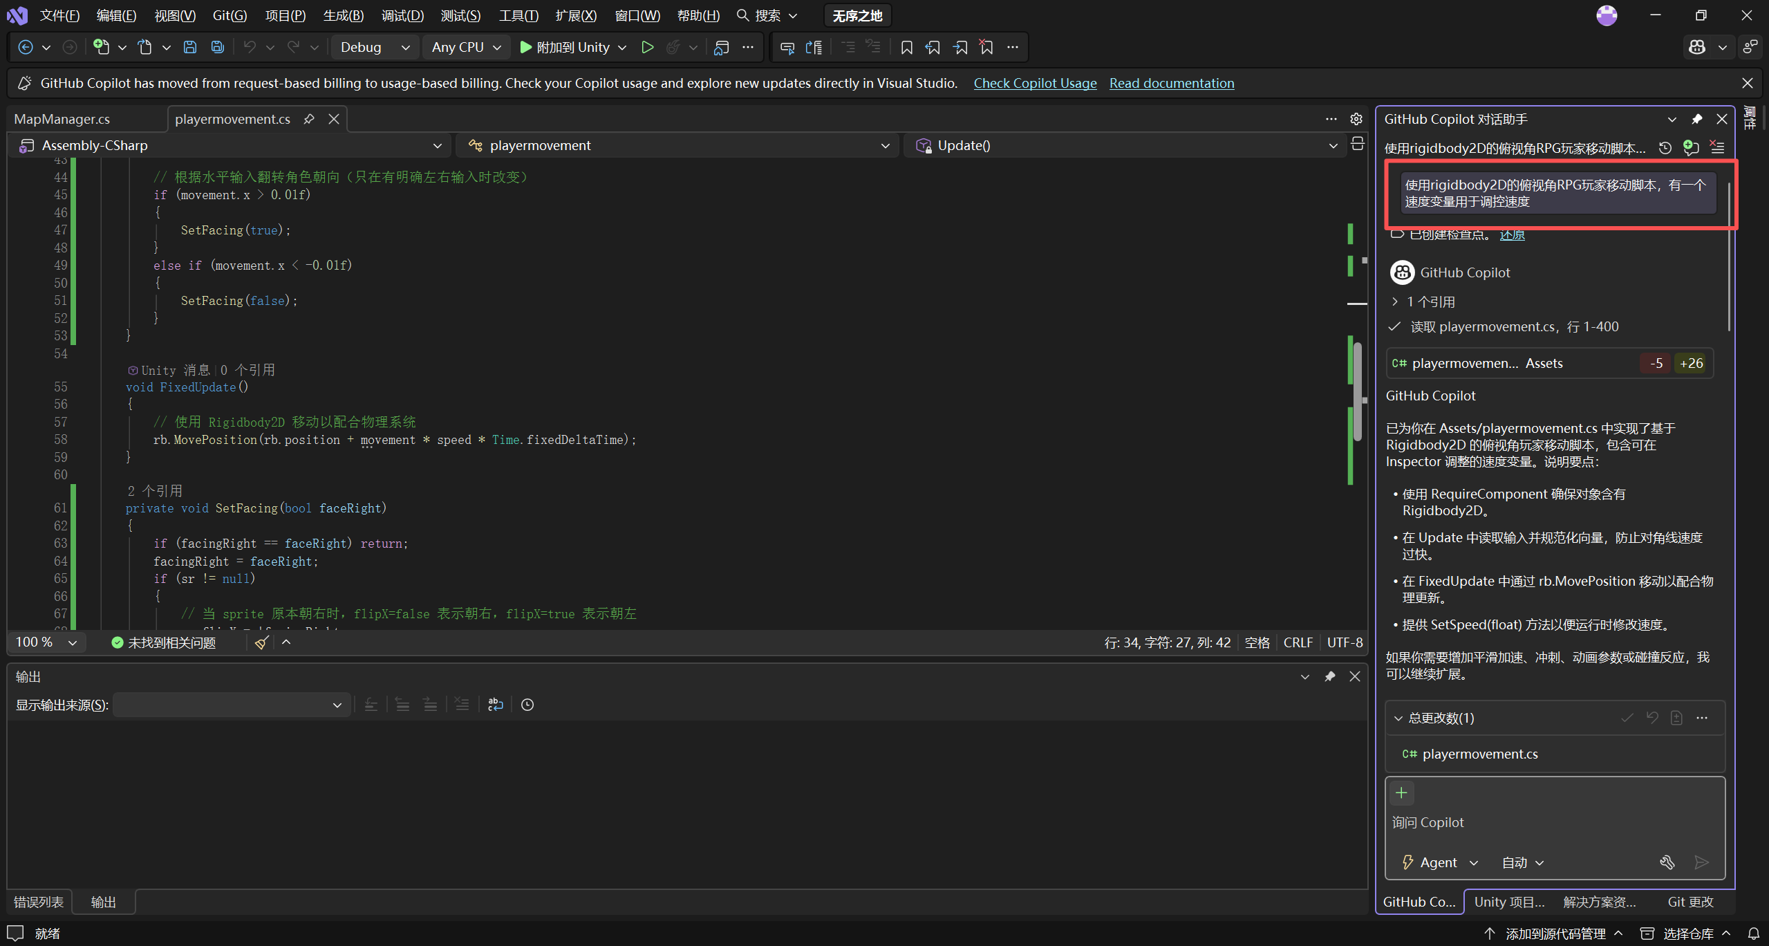Click the open file icon in toolbar
Viewport: 1769px width, 946px height.
[x=145, y=47]
